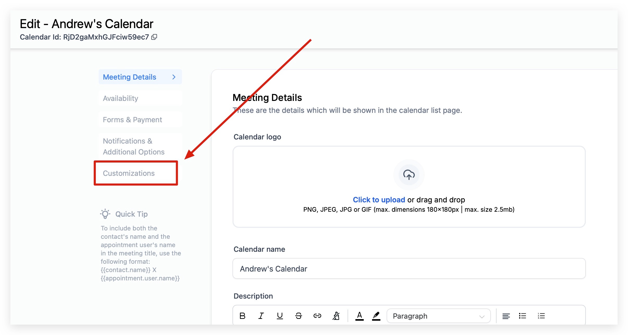Underline the selected description text

coord(280,316)
